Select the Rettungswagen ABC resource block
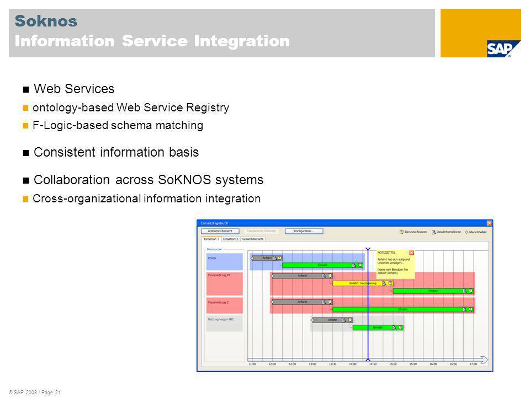This screenshot has height=397, width=530. tap(225, 324)
